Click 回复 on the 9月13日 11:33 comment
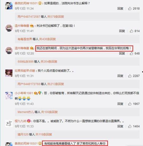 (x=120, y=126)
